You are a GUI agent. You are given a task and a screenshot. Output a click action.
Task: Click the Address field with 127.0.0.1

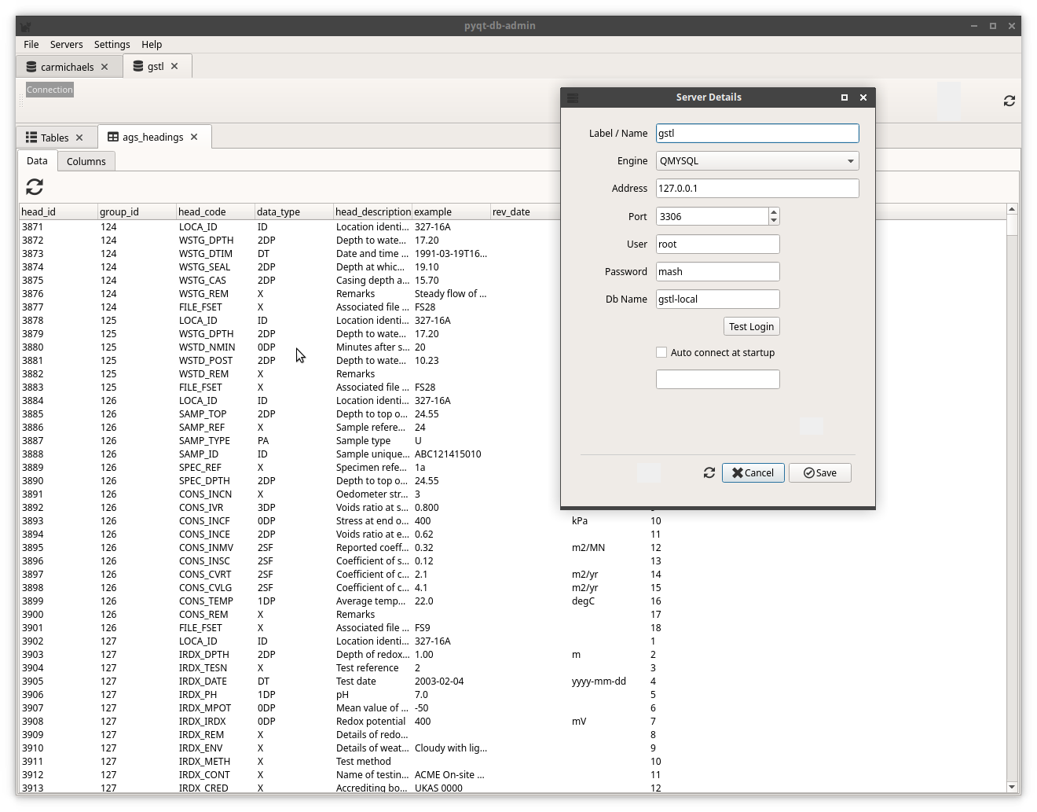tap(757, 189)
